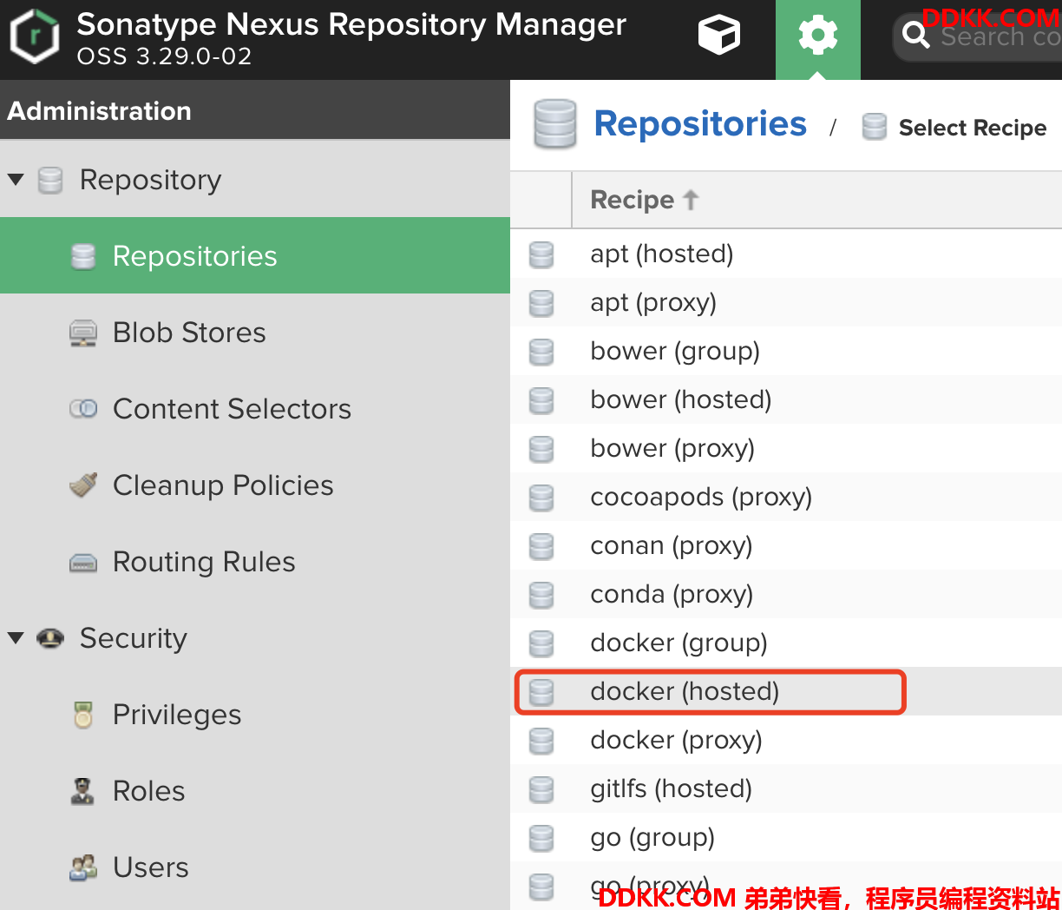1062x910 pixels.
Task: Choose the conan (proxy) recipe
Action: point(786,545)
